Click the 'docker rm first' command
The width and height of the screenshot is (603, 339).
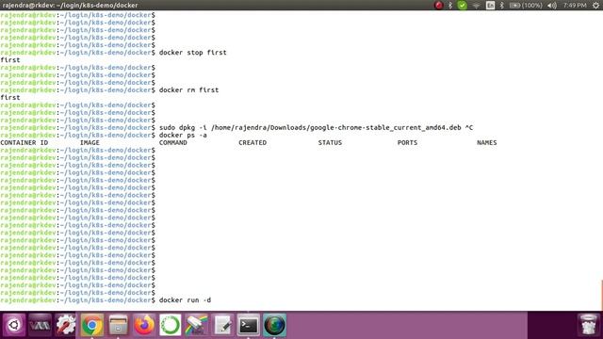coord(188,90)
